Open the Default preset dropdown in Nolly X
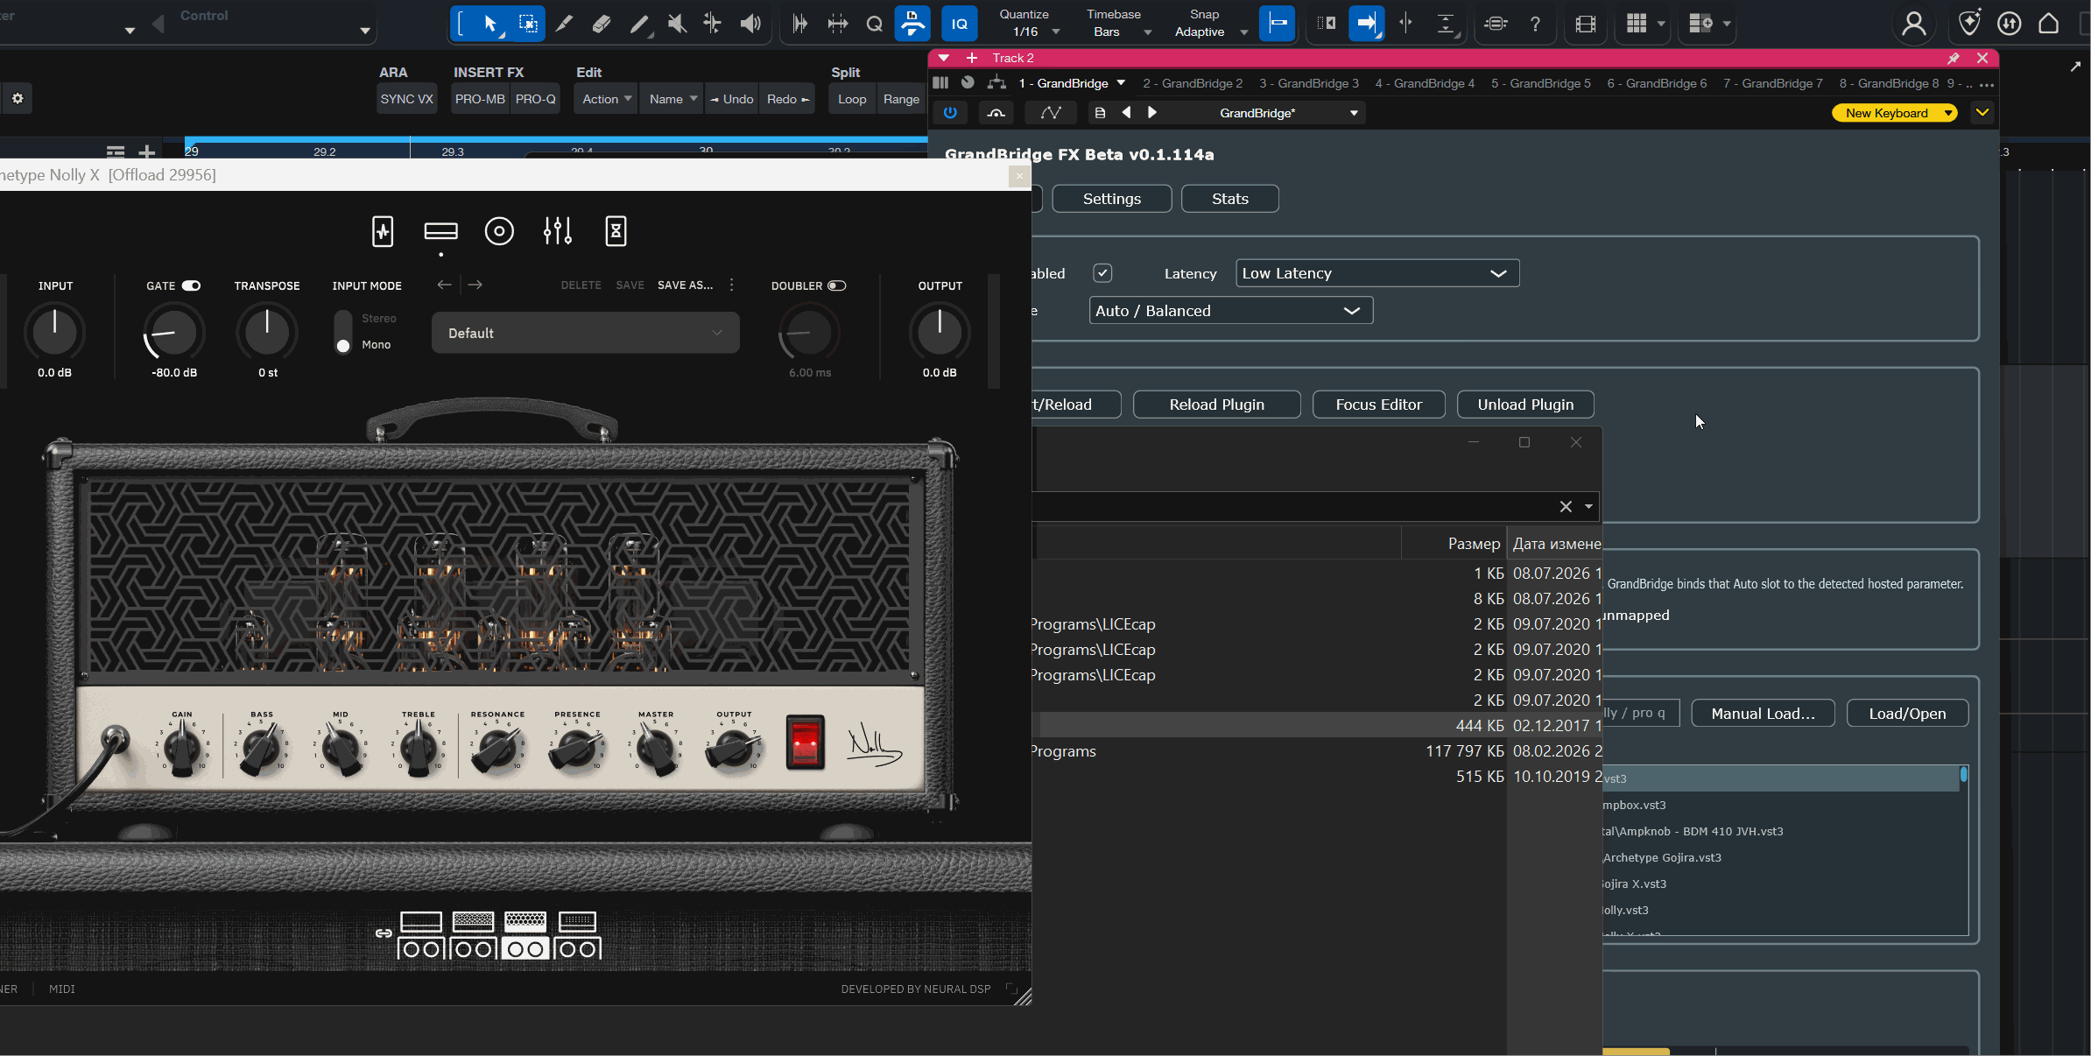2091x1056 pixels. point(586,333)
